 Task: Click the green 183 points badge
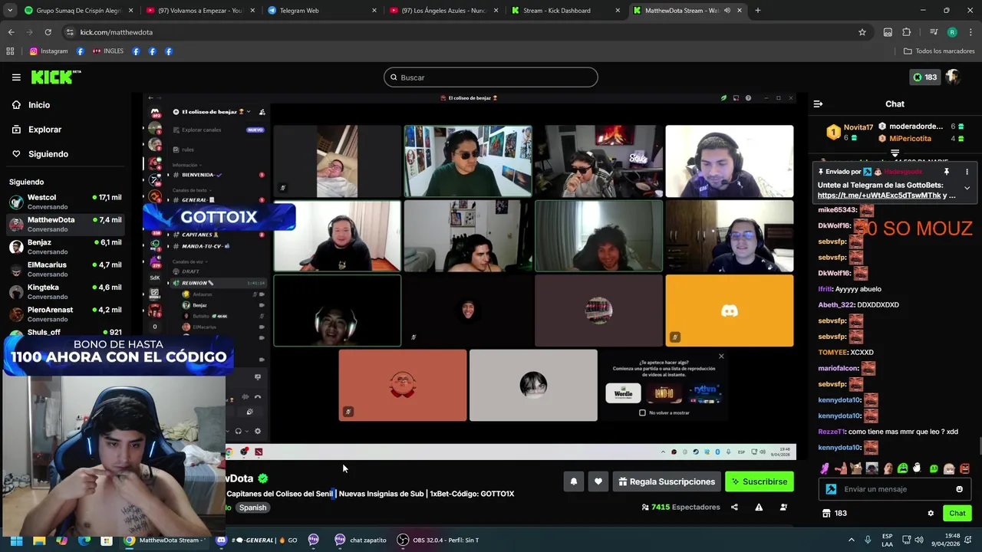click(x=924, y=77)
